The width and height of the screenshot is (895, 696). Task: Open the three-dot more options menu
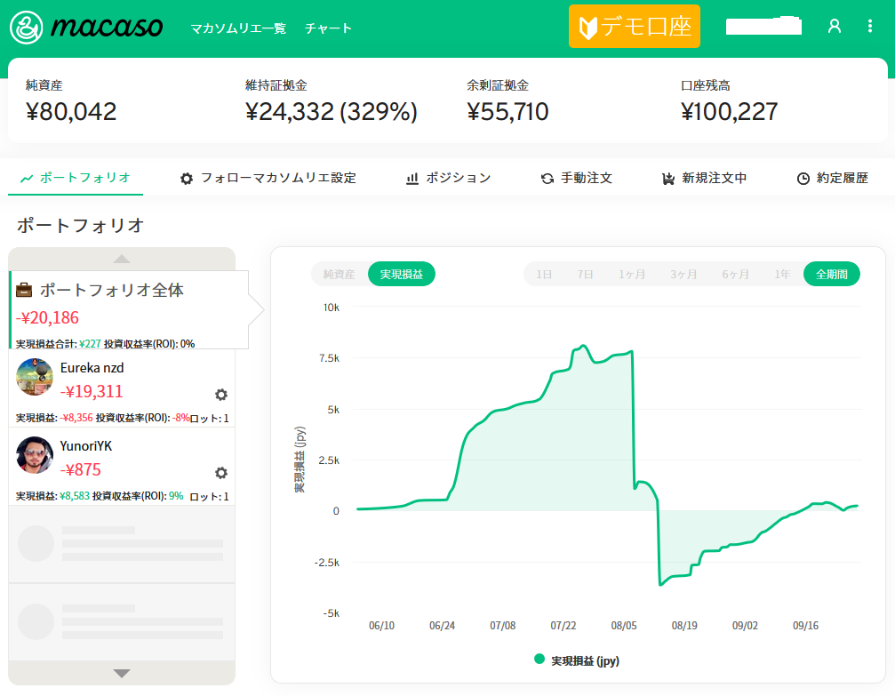pyautogui.click(x=870, y=27)
